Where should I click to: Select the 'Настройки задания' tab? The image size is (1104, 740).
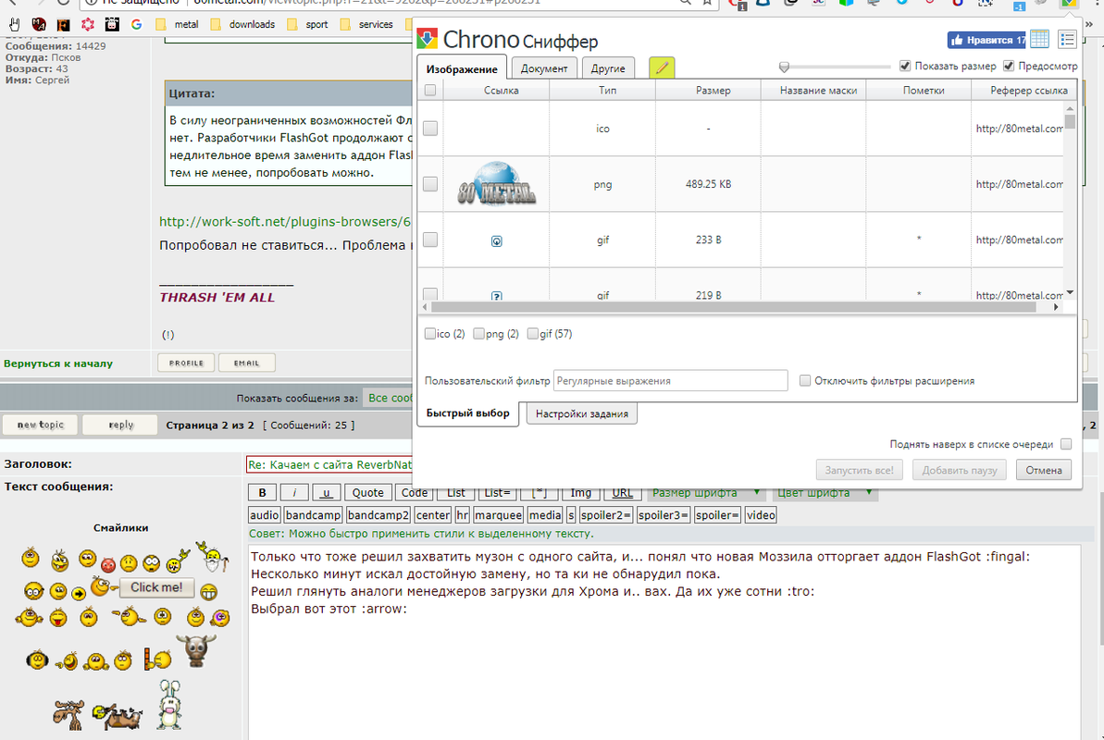(x=581, y=413)
